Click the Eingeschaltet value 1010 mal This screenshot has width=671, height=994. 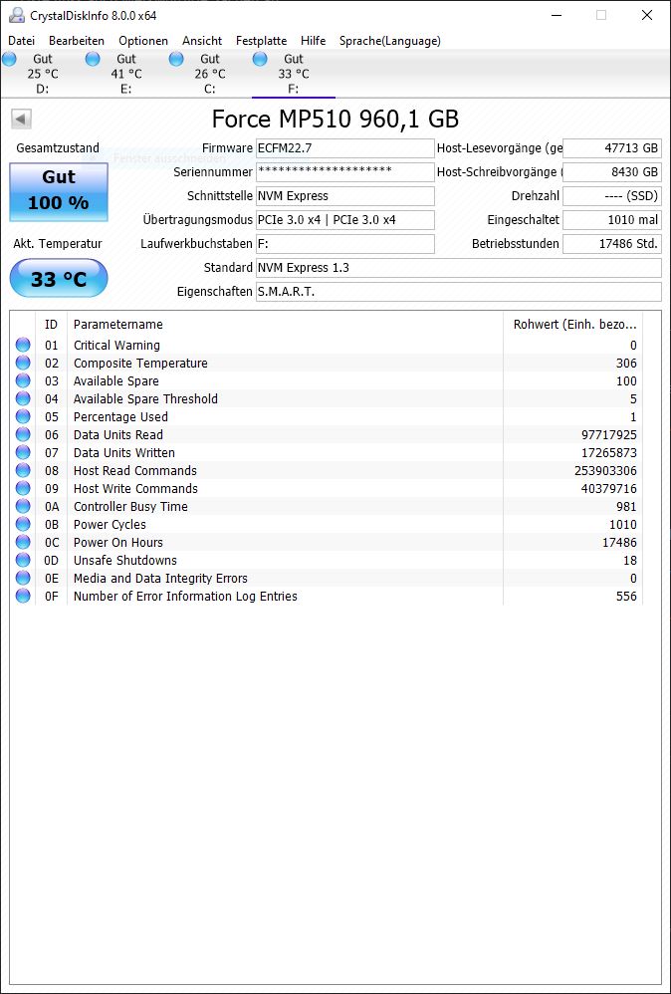tap(612, 220)
